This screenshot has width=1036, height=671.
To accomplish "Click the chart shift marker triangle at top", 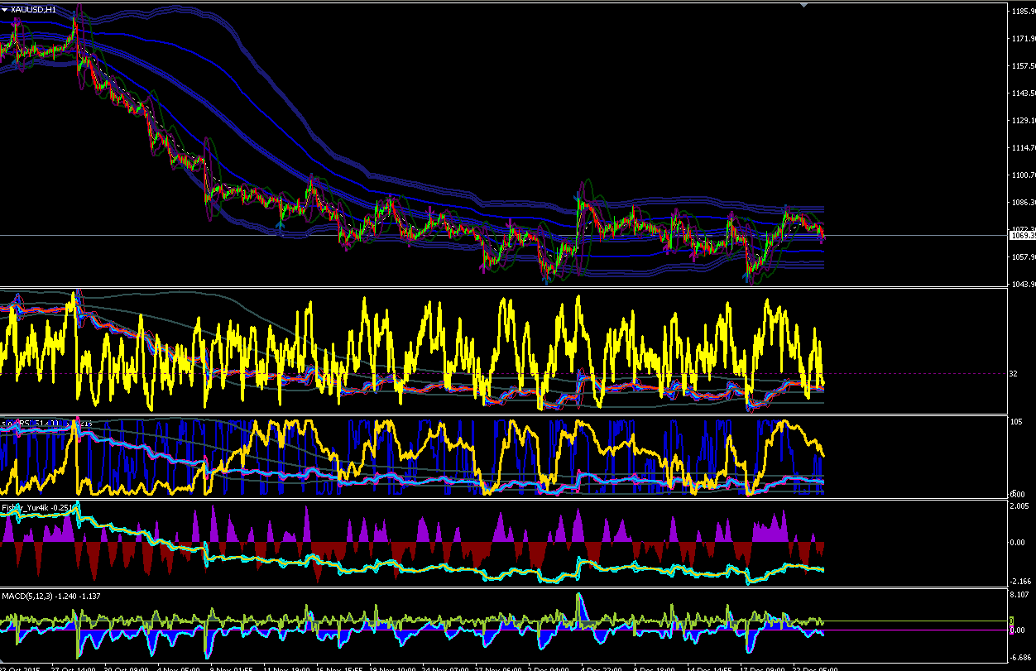I will coord(802,5).
